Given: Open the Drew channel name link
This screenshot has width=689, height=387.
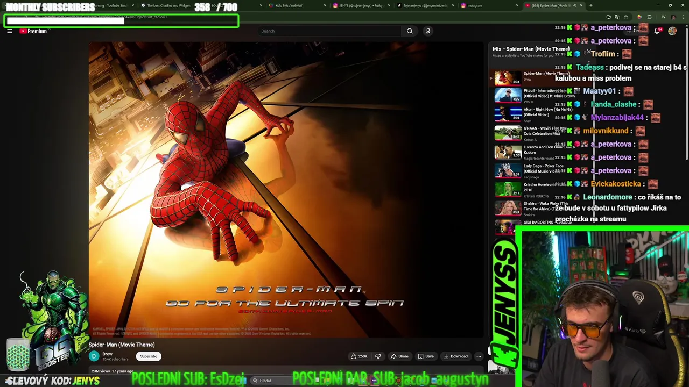Looking at the screenshot, I should tap(108, 354).
